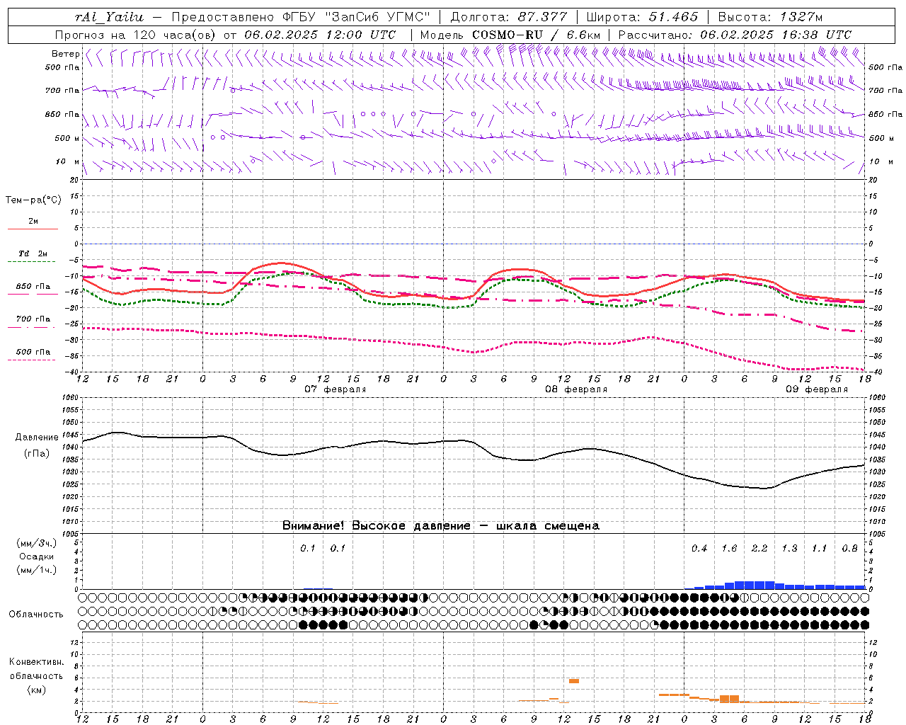
Task: Click '-40' on the left temperature axis
Action: (72, 372)
